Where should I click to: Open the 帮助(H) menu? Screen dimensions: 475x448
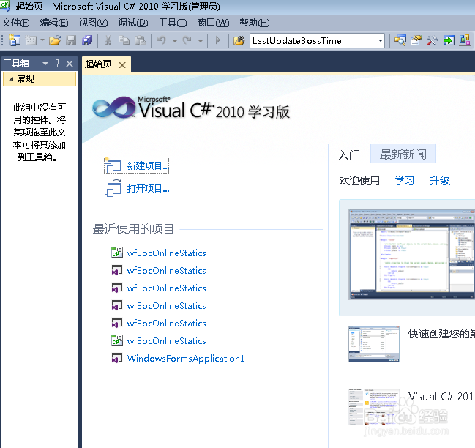tap(255, 23)
